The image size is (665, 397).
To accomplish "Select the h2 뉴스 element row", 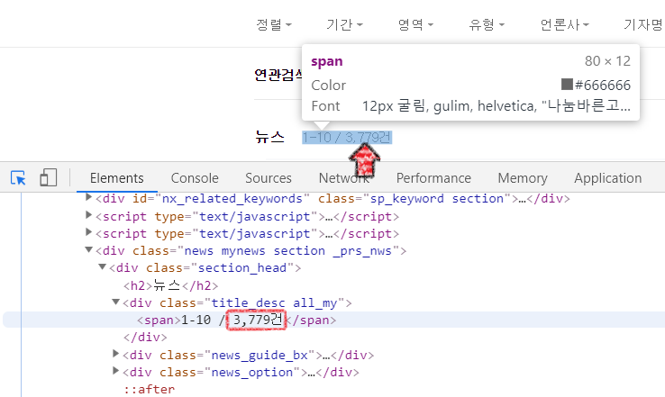I will 171,285.
